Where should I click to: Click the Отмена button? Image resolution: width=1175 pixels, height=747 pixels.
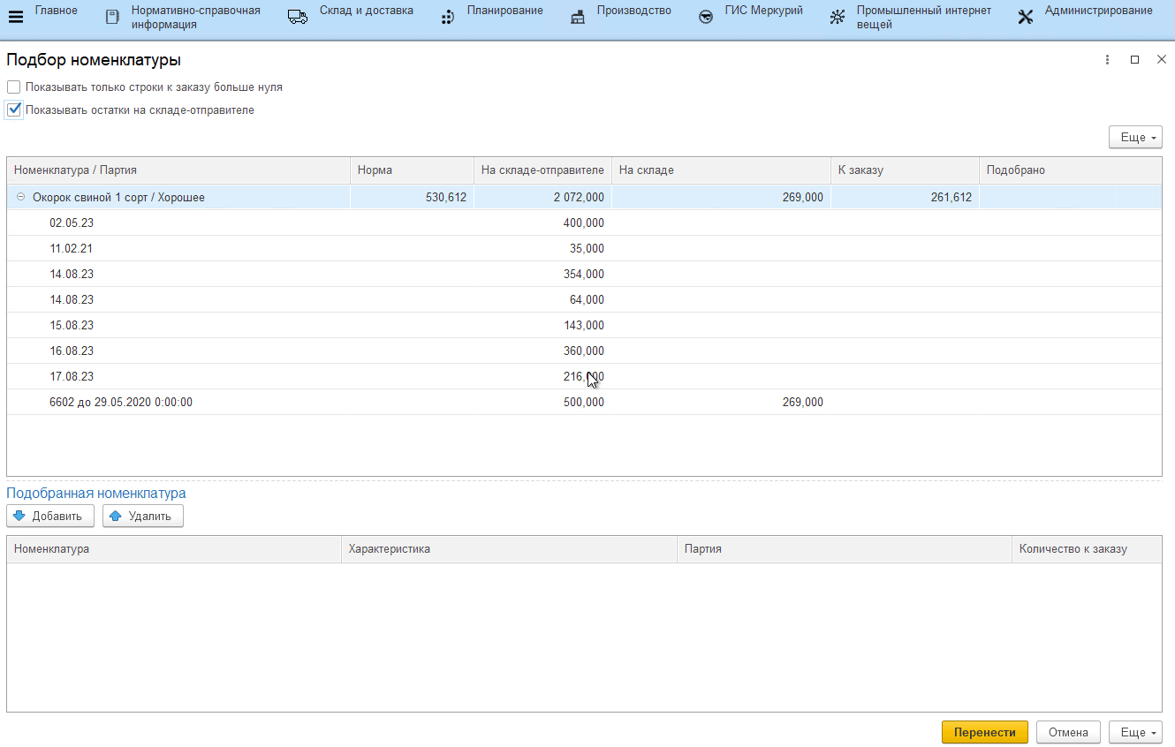coord(1067,733)
